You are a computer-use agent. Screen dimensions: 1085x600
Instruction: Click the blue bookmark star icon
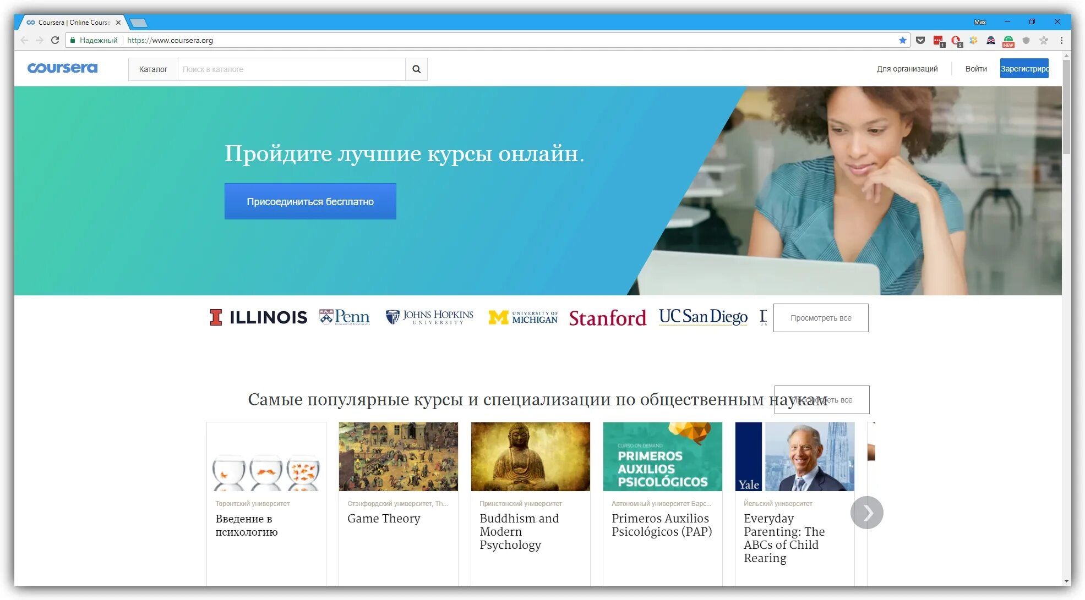903,40
